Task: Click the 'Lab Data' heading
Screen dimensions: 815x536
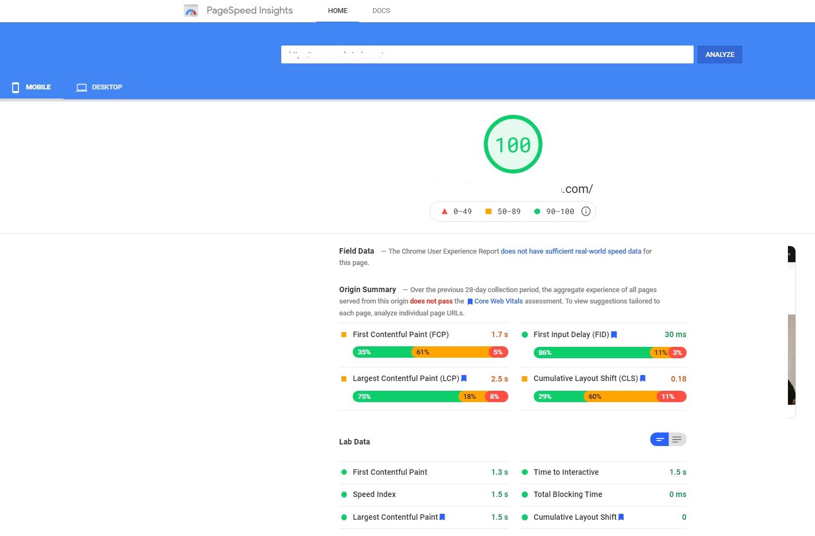Action: 354,442
